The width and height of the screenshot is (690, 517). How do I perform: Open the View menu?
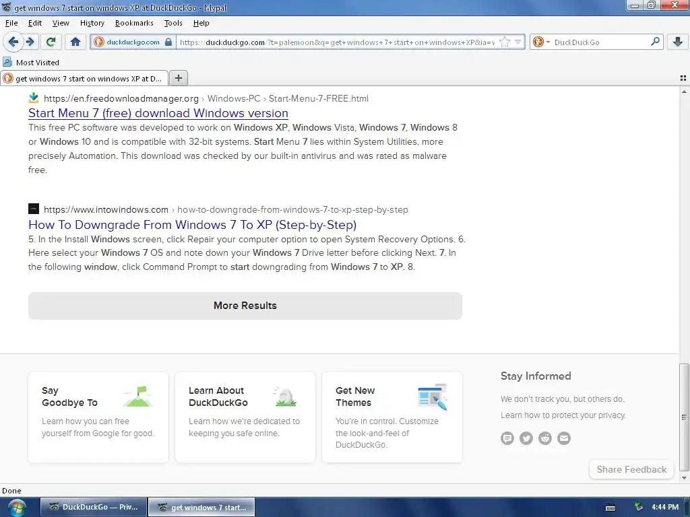tap(60, 23)
